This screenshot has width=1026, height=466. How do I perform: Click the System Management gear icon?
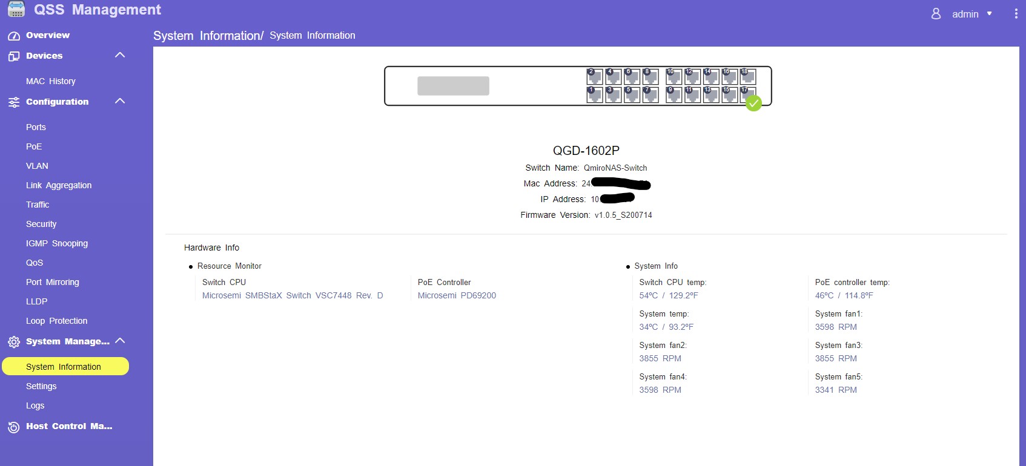pyautogui.click(x=14, y=342)
